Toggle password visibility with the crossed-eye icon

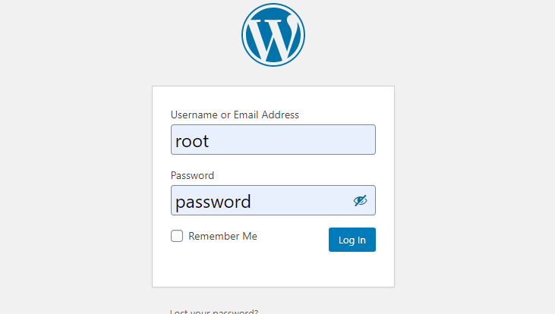click(361, 200)
